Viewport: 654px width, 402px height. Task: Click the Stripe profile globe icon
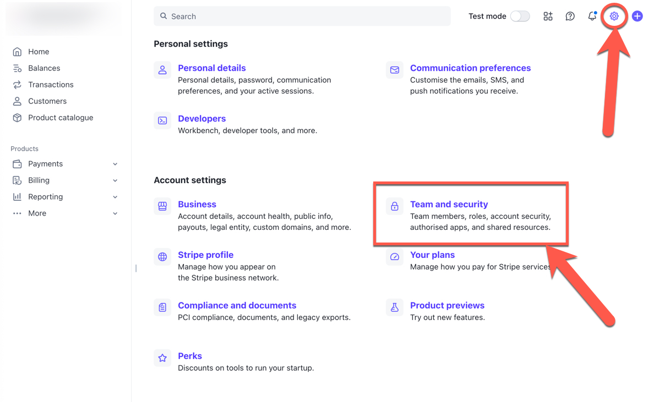pyautogui.click(x=162, y=257)
